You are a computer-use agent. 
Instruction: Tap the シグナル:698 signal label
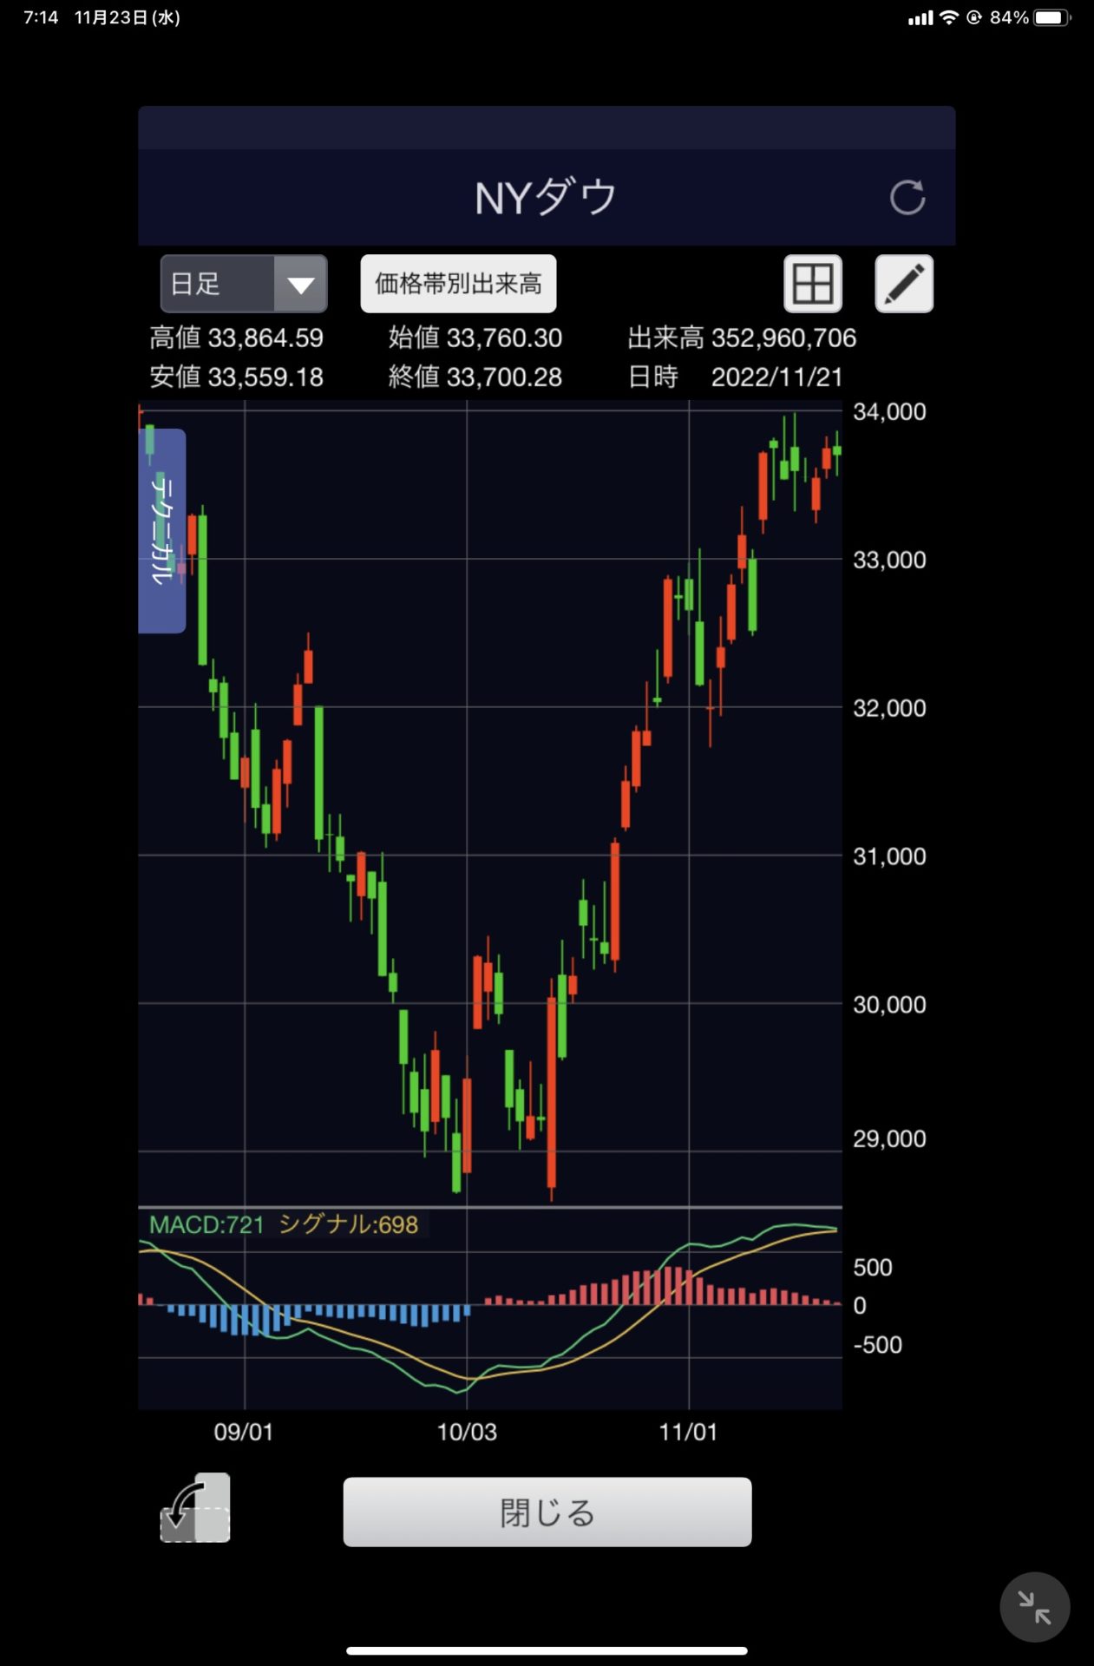348,1224
